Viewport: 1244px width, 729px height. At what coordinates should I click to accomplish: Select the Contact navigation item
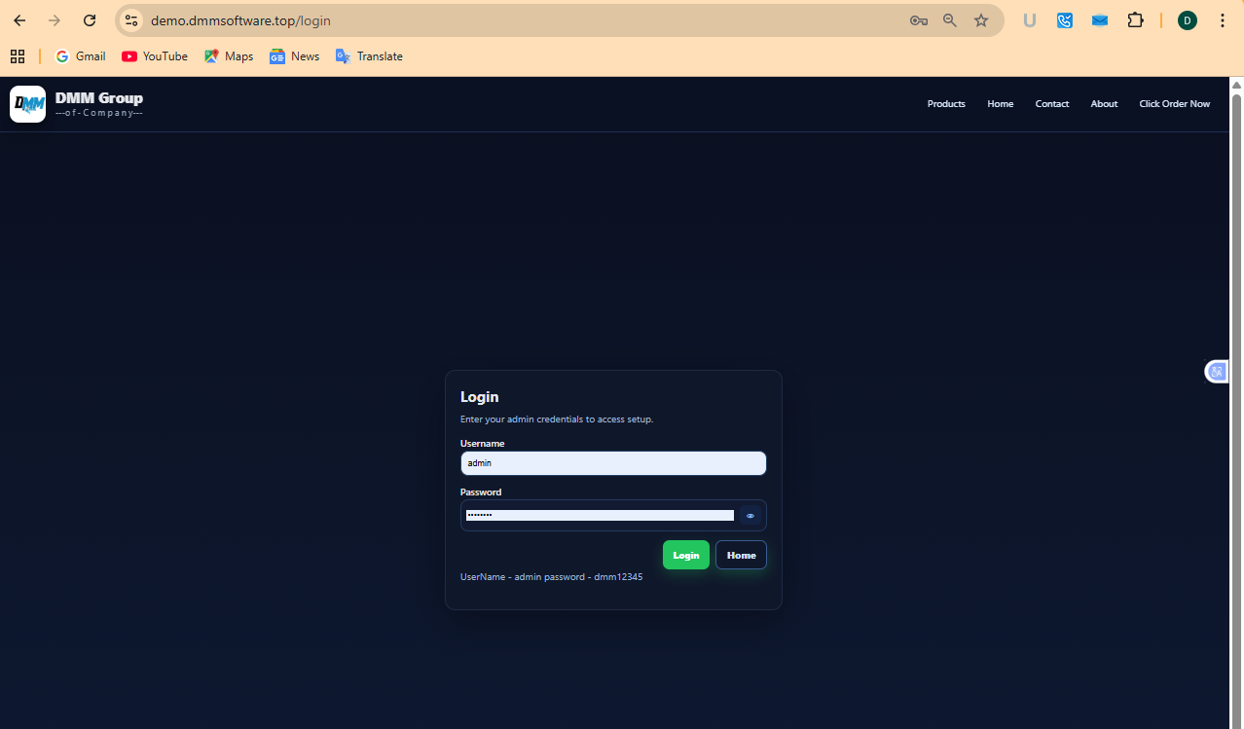tap(1051, 103)
